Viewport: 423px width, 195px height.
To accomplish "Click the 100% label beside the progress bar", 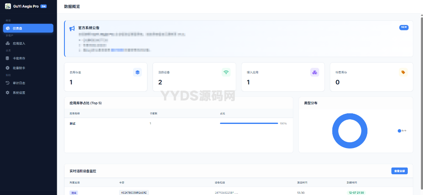I will [x=283, y=124].
